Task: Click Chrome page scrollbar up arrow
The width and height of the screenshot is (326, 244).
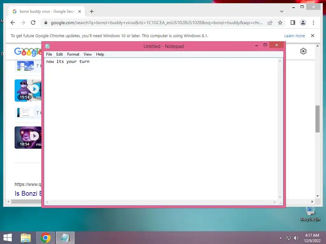Action: [317, 46]
